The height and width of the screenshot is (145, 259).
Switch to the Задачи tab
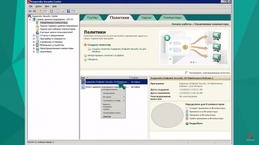(x=146, y=18)
